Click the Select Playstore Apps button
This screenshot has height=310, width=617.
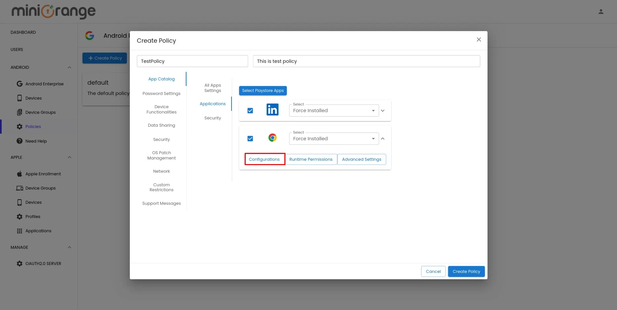[263, 90]
